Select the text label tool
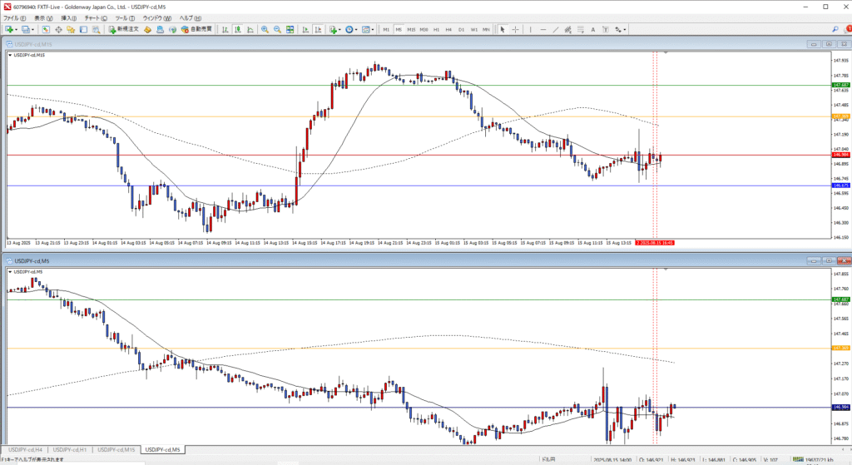The image size is (852, 465). (x=606, y=29)
